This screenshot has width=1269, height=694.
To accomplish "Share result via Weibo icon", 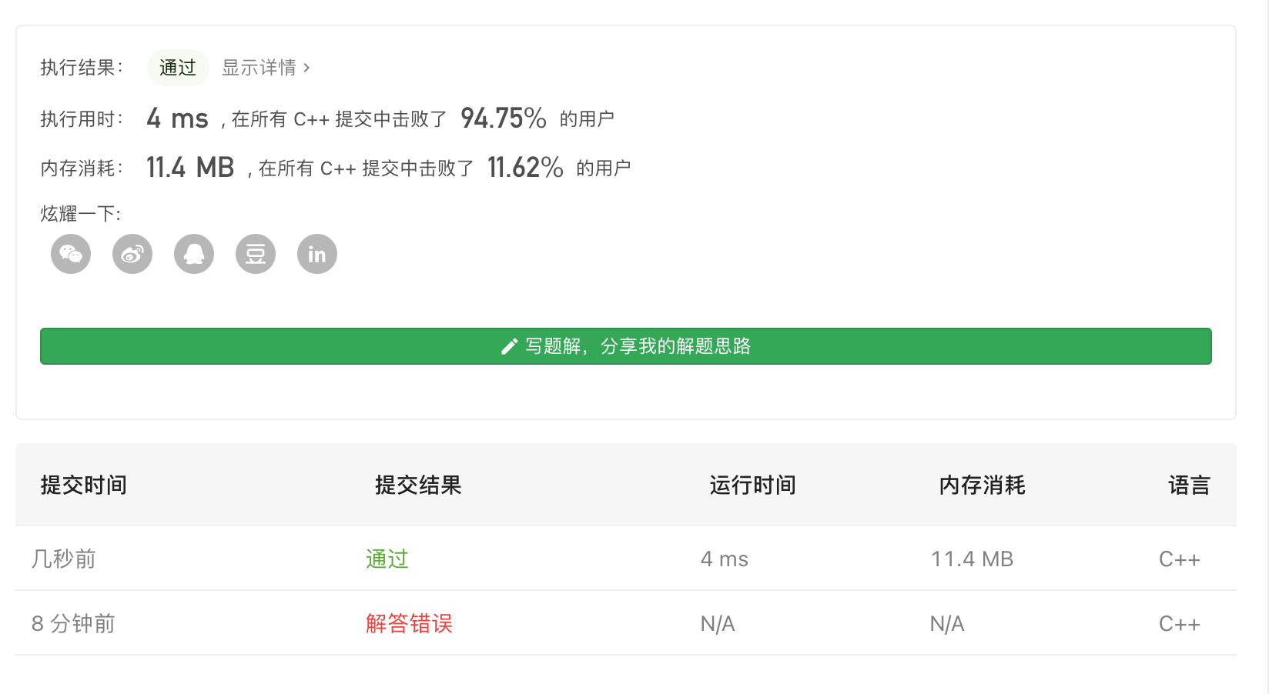I will 132,254.
